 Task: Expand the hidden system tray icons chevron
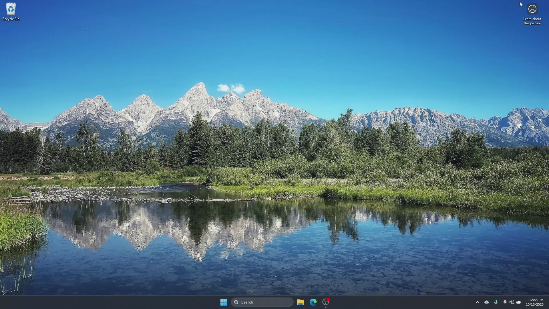pos(477,302)
